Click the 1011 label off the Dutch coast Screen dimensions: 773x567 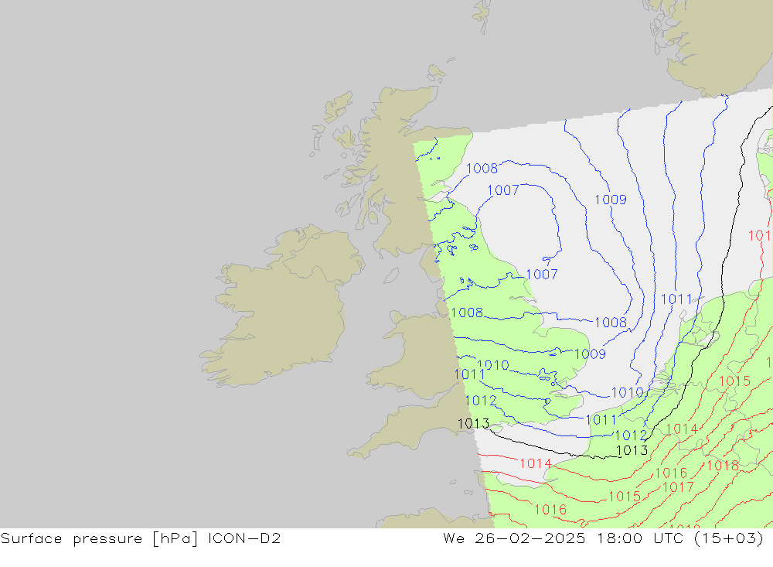click(676, 299)
